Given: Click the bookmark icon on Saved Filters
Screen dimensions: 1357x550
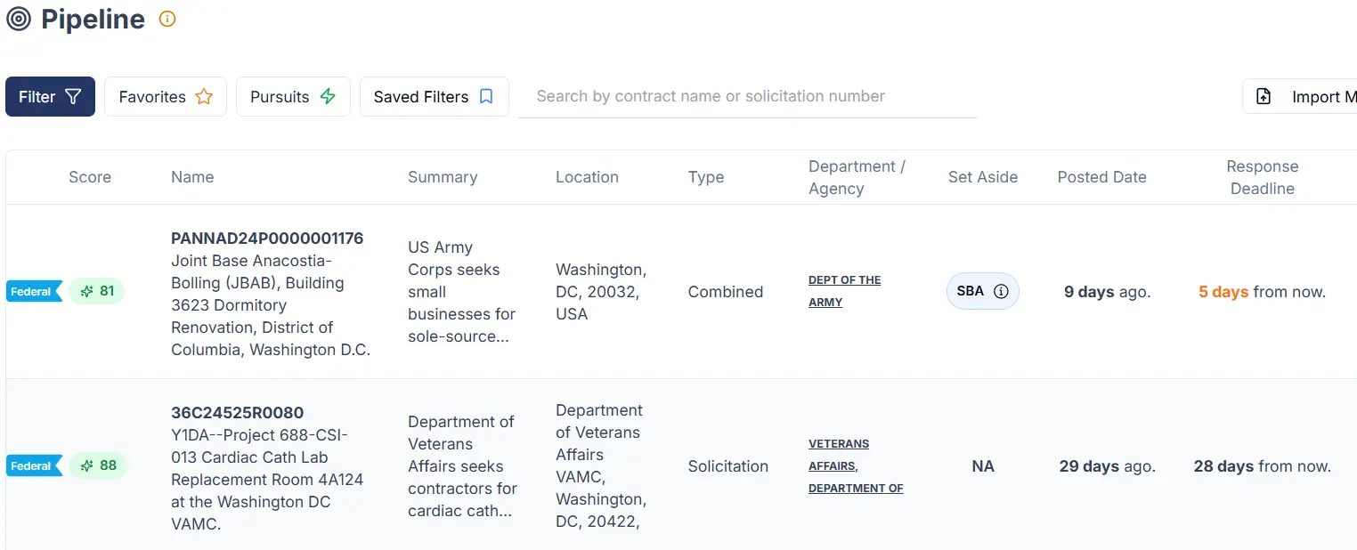Looking at the screenshot, I should click(484, 95).
